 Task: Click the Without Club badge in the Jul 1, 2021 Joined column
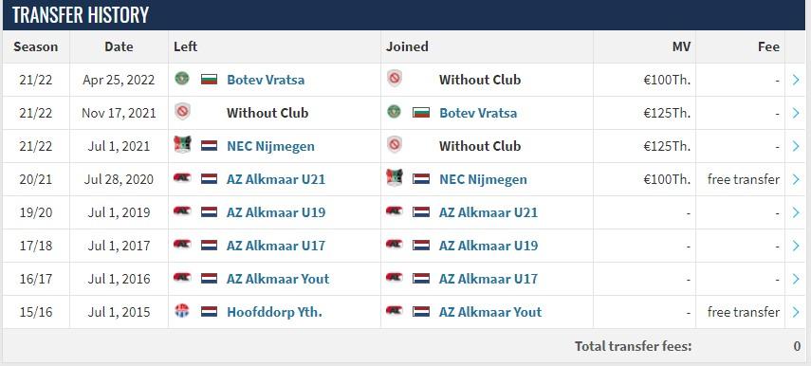[395, 145]
